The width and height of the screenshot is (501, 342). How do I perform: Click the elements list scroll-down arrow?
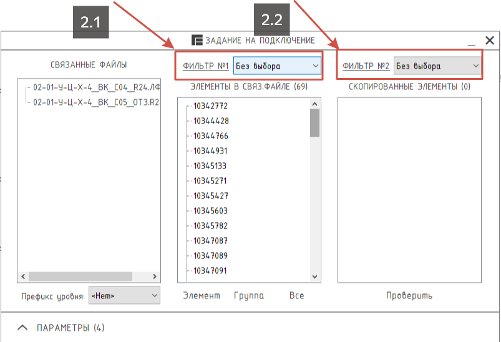tap(314, 276)
